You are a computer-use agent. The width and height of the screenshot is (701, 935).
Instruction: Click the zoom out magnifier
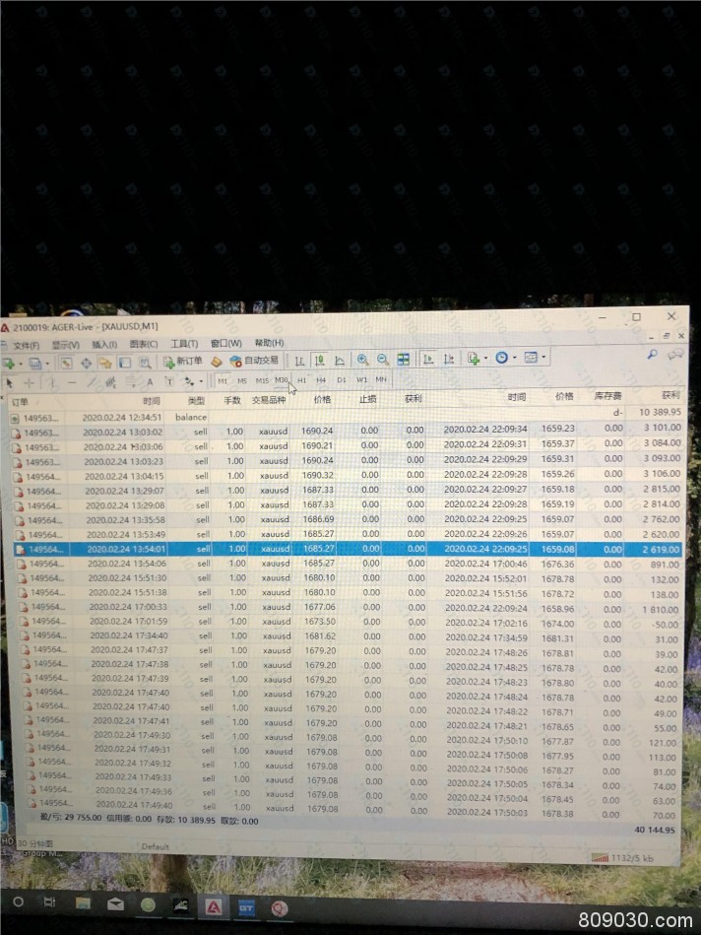coord(383,359)
